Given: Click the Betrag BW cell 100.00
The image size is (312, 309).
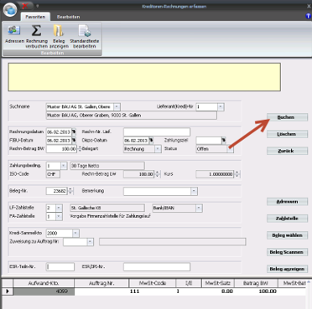Looking at the screenshot, I should pos(256,291).
